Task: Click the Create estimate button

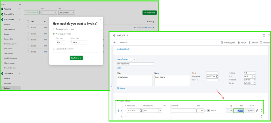Action: pos(150,13)
